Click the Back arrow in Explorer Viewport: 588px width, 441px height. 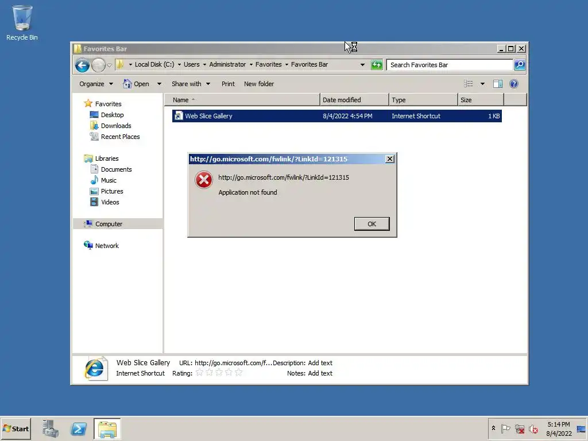pyautogui.click(x=82, y=65)
